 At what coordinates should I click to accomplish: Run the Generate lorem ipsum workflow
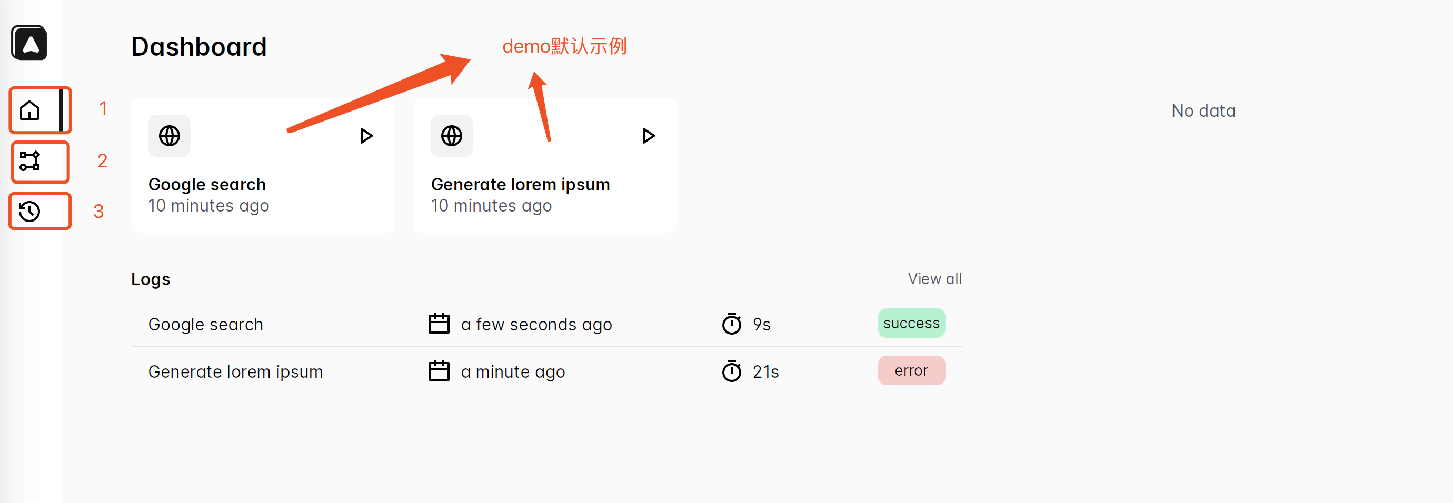[x=649, y=136]
